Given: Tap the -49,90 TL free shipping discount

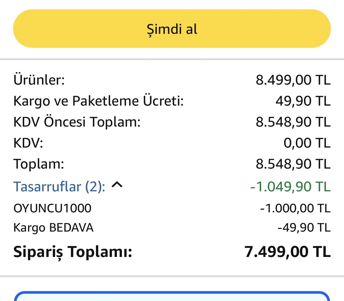Looking at the screenshot, I should click(x=304, y=228).
